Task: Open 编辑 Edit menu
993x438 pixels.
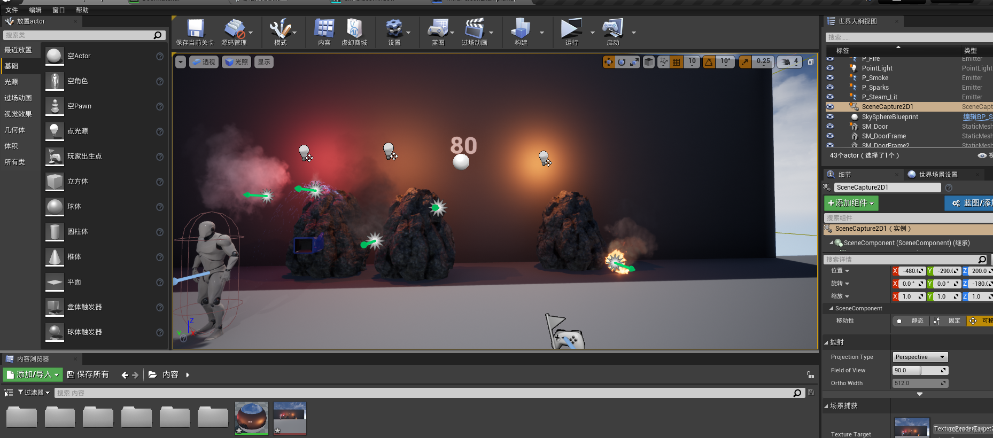Action: point(35,10)
